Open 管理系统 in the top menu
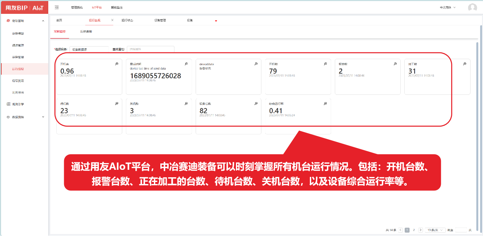This screenshot has height=236, width=483. (77, 7)
